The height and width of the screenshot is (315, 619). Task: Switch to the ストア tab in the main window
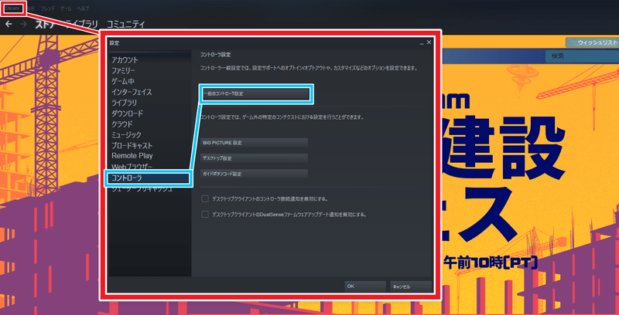tap(46, 25)
